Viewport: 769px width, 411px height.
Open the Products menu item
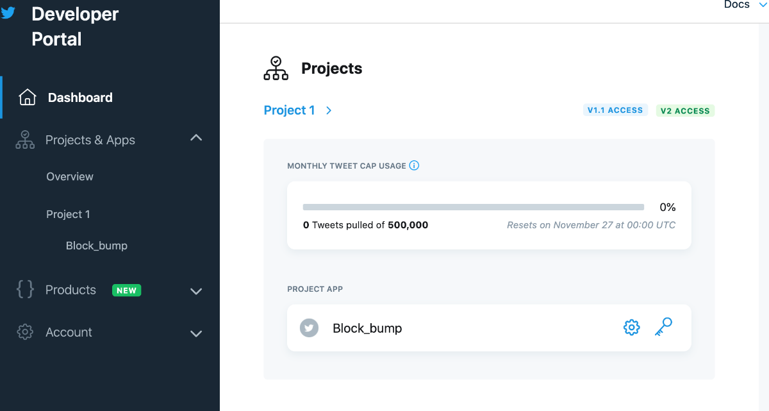coord(70,290)
